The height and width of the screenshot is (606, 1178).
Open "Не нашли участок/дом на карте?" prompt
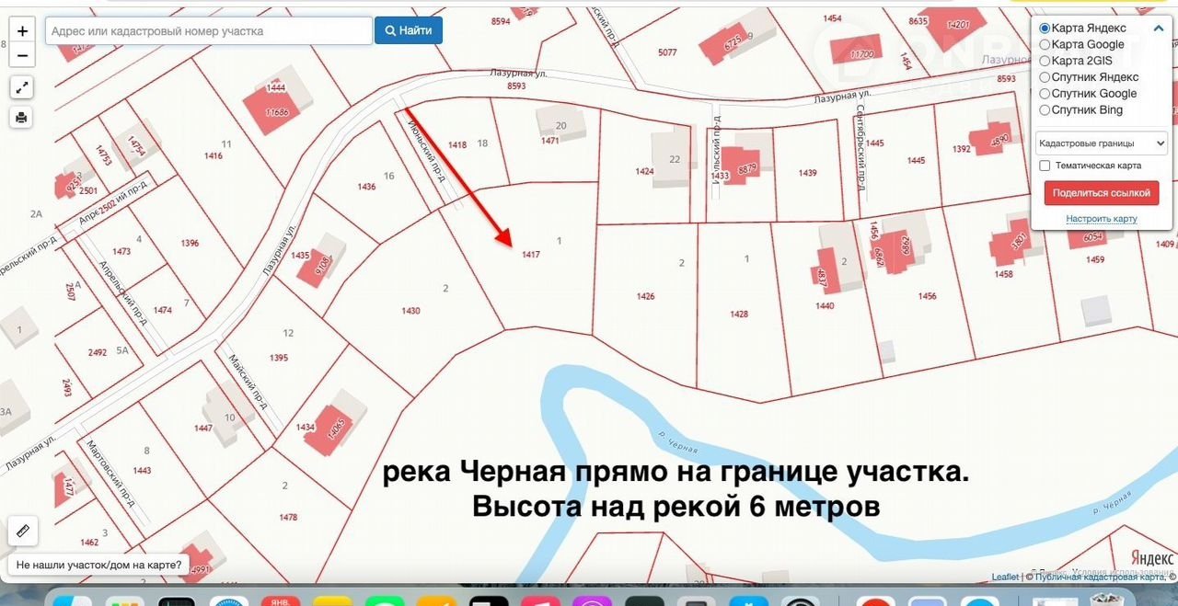click(98, 565)
